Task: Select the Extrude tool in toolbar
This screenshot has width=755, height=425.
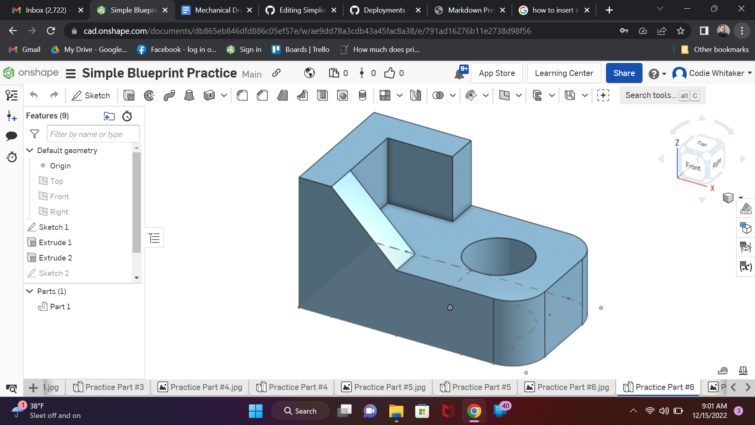Action: [x=129, y=95]
